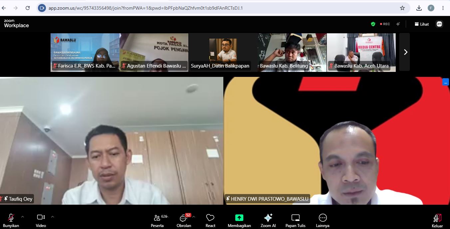450x229 pixels.
Task: Open the zm profile avatar
Action: [x=439, y=24]
